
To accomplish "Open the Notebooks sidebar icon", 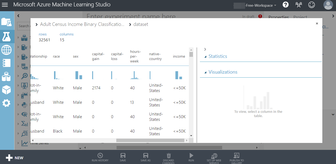I will (6, 63).
